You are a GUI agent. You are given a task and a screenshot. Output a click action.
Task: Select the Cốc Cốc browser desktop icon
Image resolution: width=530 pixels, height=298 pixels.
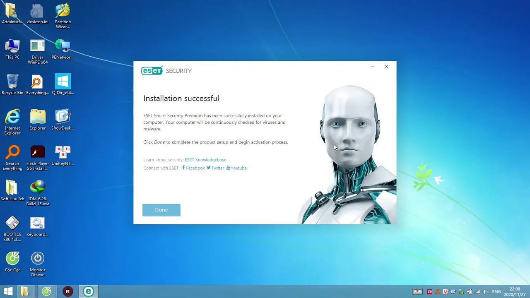12,262
